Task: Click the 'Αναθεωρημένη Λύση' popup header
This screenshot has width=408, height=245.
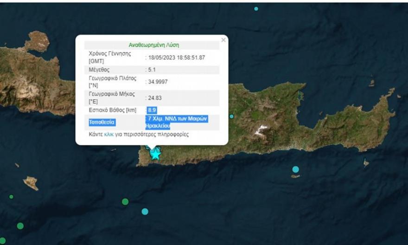Action: (x=153, y=45)
